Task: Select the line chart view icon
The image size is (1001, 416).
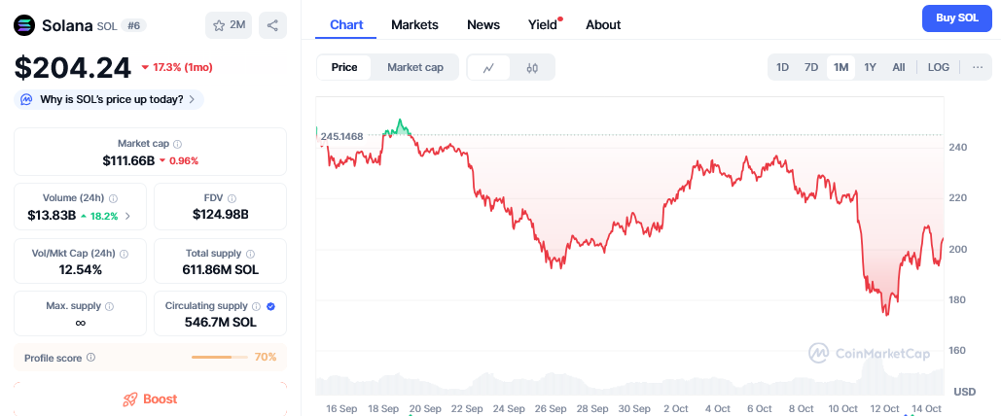Action: pyautogui.click(x=488, y=67)
